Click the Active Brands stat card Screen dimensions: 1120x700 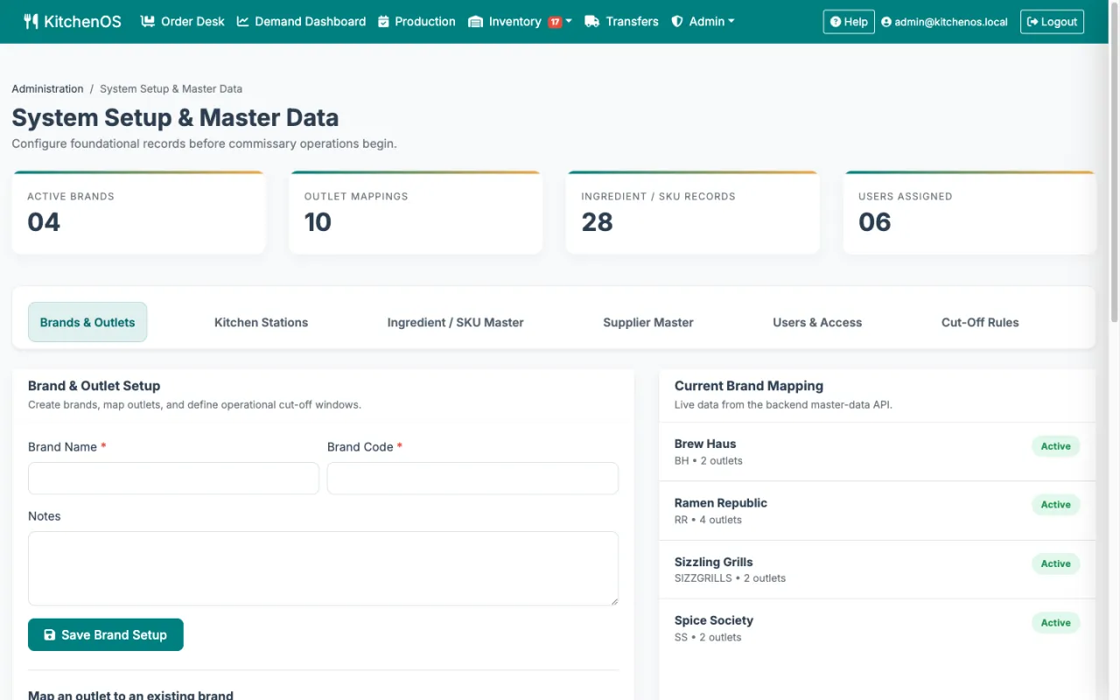138,213
